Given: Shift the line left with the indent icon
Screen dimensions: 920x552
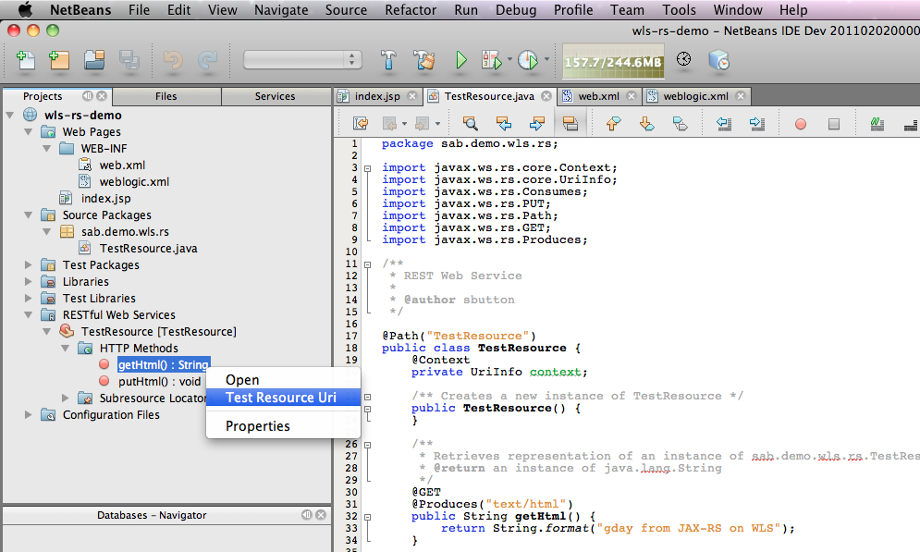Looking at the screenshot, I should coord(724,122).
